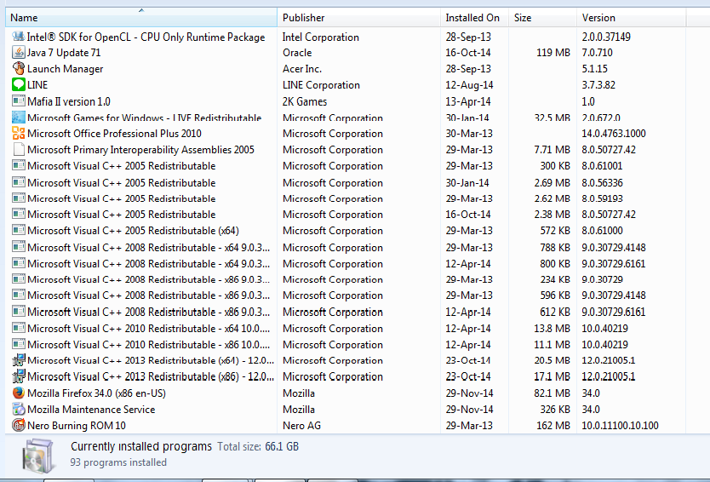
Task: Sort programs by the Publisher column header
Action: (358, 18)
